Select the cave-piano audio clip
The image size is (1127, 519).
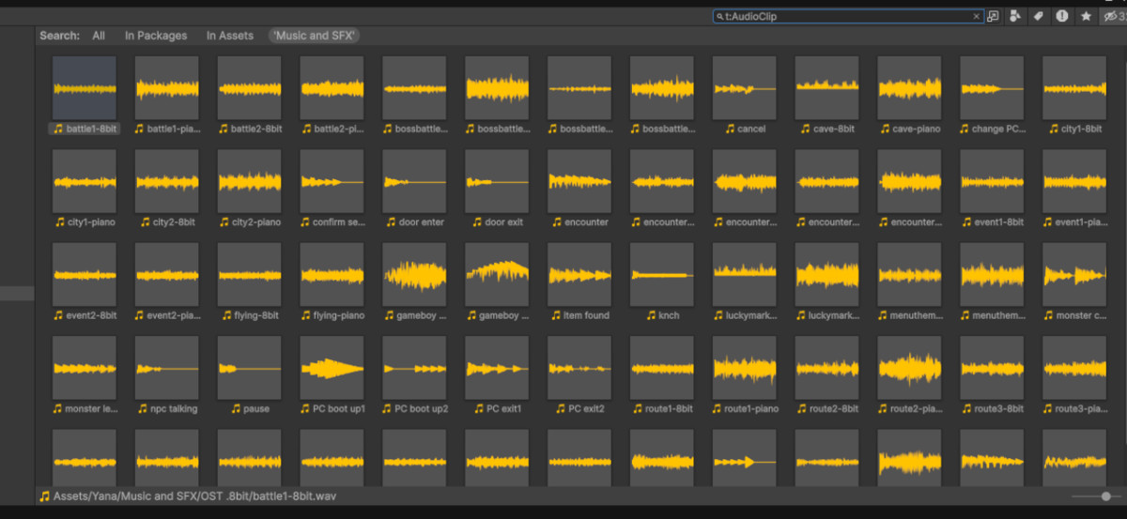(x=909, y=96)
